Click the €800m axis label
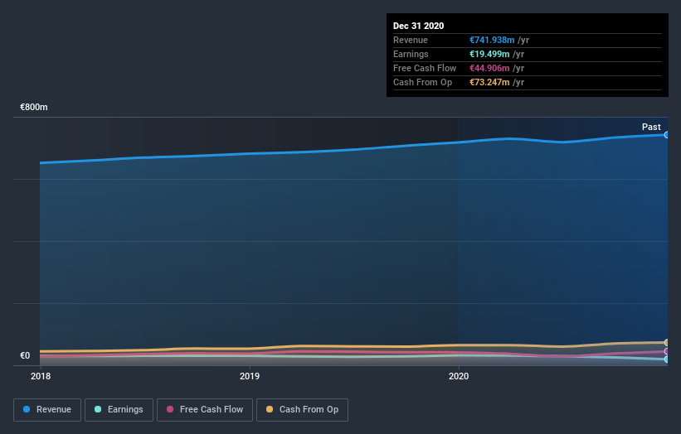This screenshot has height=434, width=681. (34, 107)
